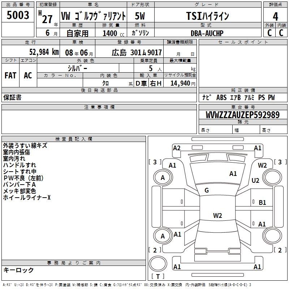This screenshot has width=289, height=289.
Task: Click the model code DBA-AUCHP
Action: (x=207, y=33)
